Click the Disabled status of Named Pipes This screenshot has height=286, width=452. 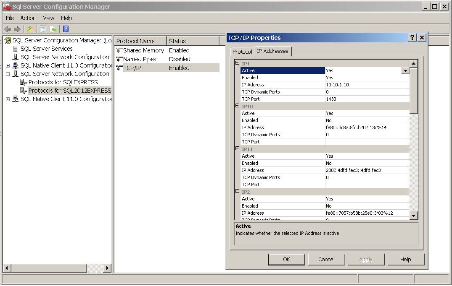point(180,59)
